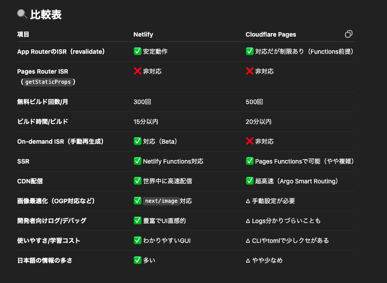Click green checkmark beside Netlify Functions対応

tap(138, 161)
